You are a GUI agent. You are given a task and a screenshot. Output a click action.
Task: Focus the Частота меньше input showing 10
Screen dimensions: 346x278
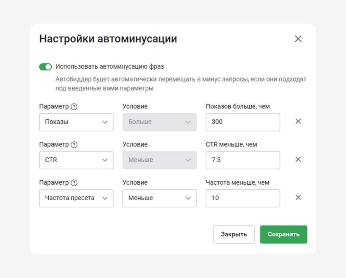[243, 198]
